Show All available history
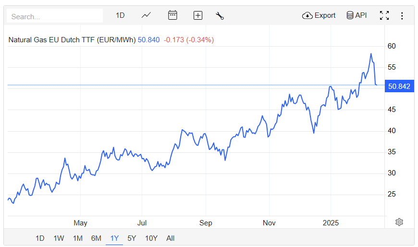The height and width of the screenshot is (247, 418). click(x=171, y=238)
